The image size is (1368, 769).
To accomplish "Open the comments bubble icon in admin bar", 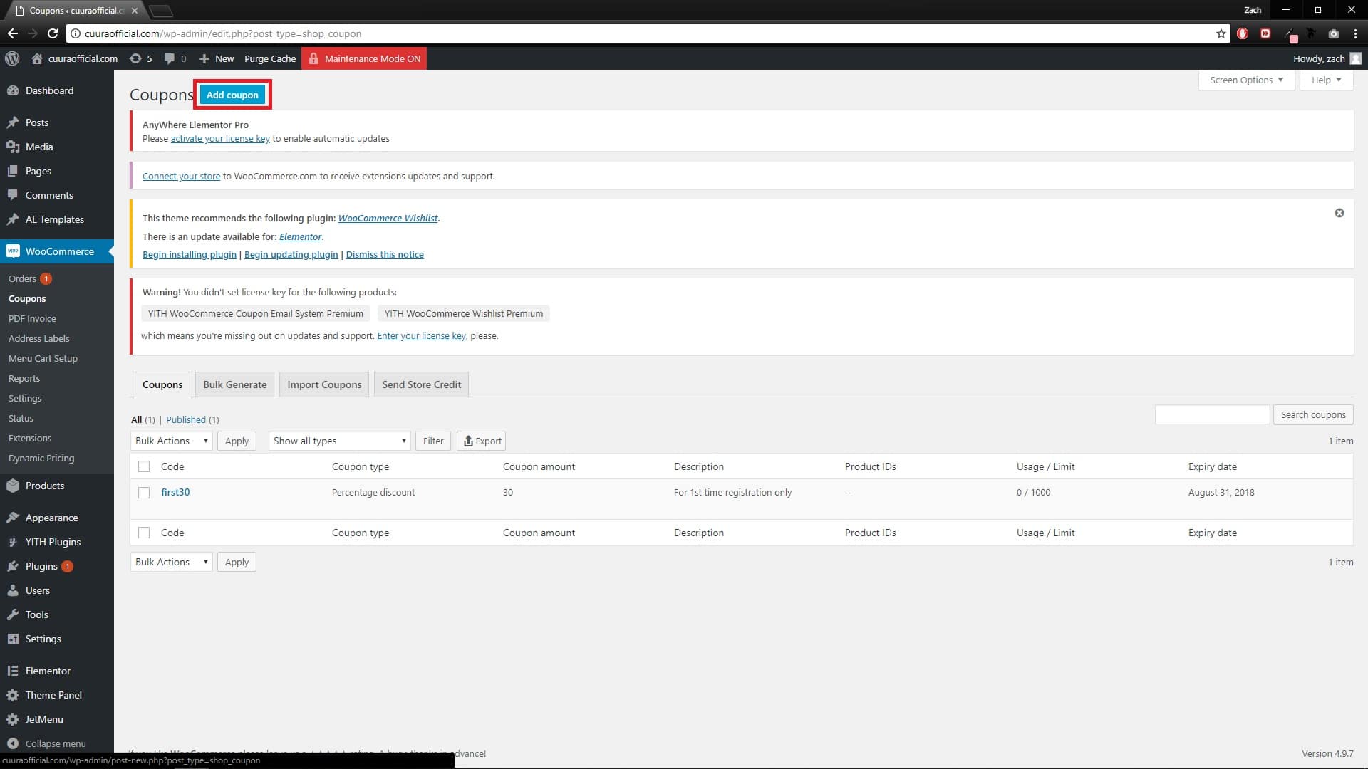I will pos(170,58).
